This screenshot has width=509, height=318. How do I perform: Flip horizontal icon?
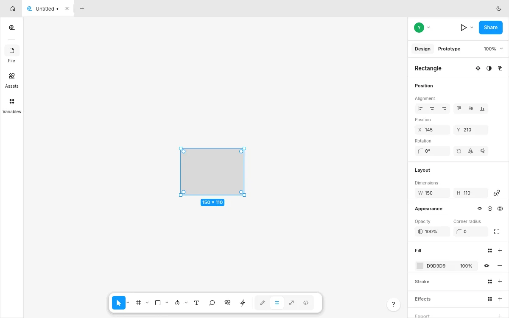coord(471,151)
